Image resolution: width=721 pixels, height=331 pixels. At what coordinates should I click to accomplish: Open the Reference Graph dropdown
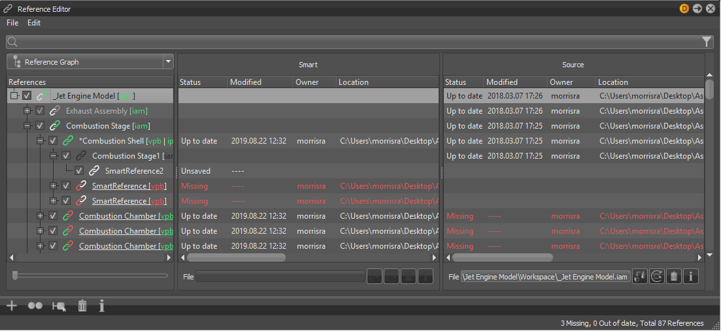pyautogui.click(x=168, y=61)
